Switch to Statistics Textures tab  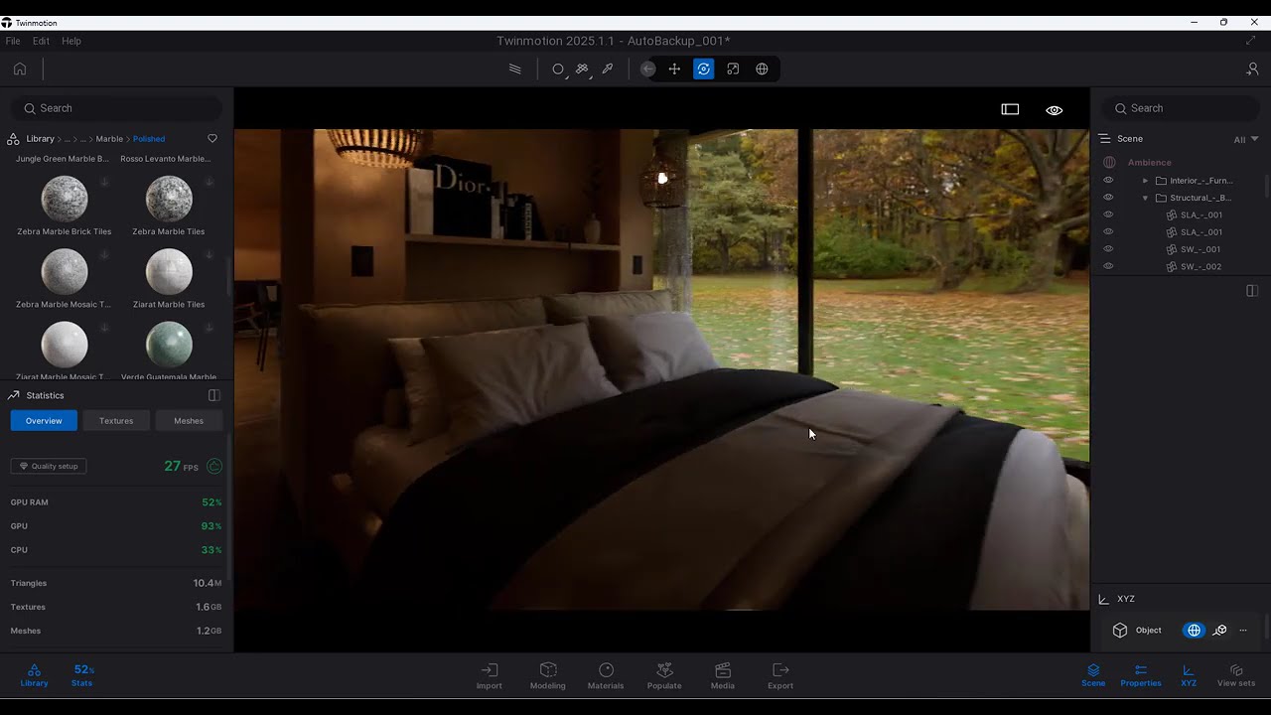click(116, 421)
